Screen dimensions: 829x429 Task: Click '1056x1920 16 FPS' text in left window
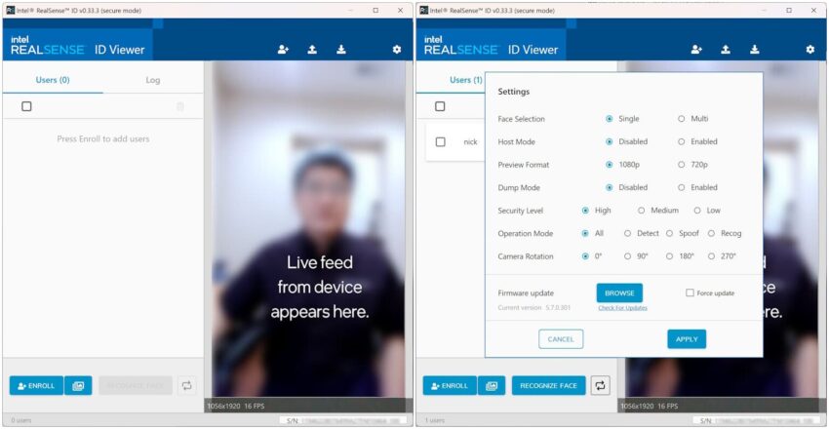[236, 407]
